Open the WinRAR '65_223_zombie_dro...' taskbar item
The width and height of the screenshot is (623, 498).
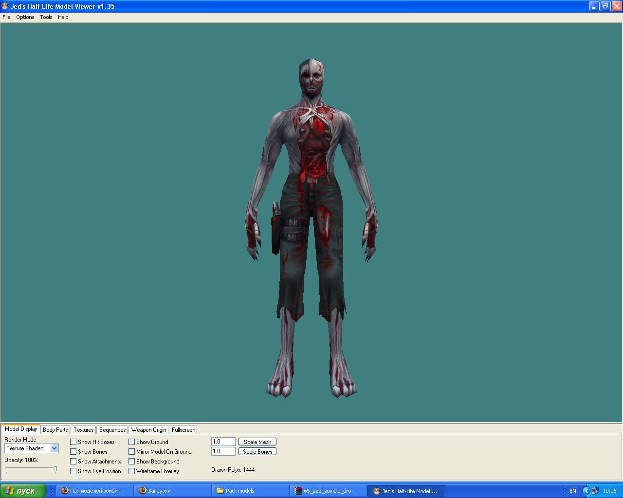point(329,491)
